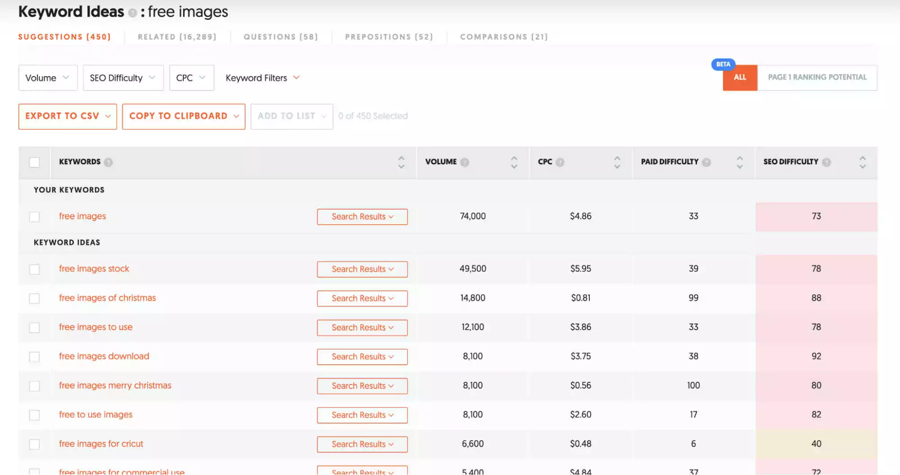Sort table by Volume column arrows
The image size is (900, 475).
point(514,162)
